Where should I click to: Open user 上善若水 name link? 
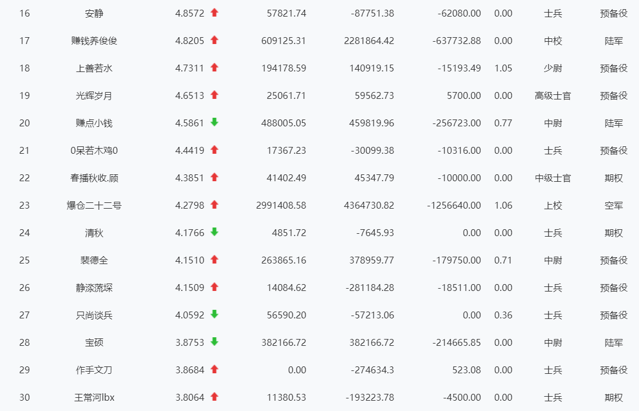tap(94, 68)
